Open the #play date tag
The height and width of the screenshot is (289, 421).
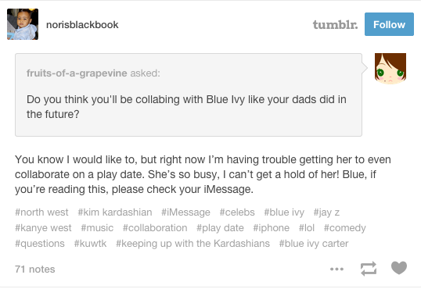(x=220, y=228)
